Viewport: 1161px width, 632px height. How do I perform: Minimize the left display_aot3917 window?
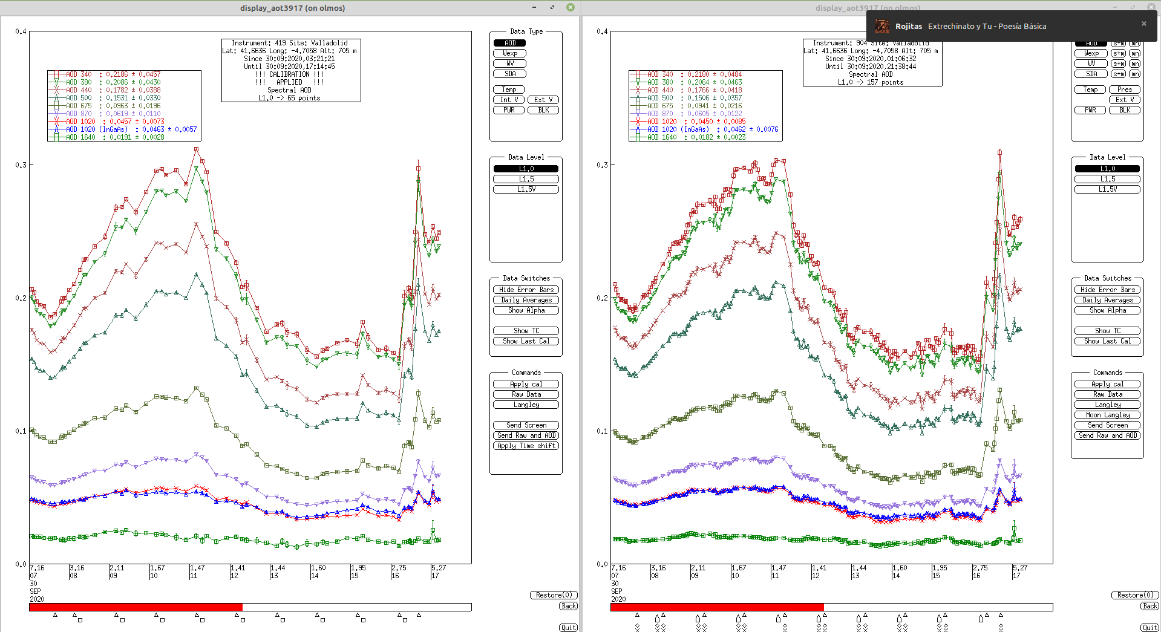click(534, 7)
